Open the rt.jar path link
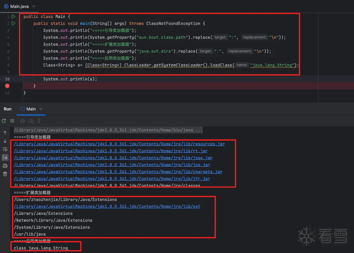This screenshot has height=253, width=354. (111, 151)
